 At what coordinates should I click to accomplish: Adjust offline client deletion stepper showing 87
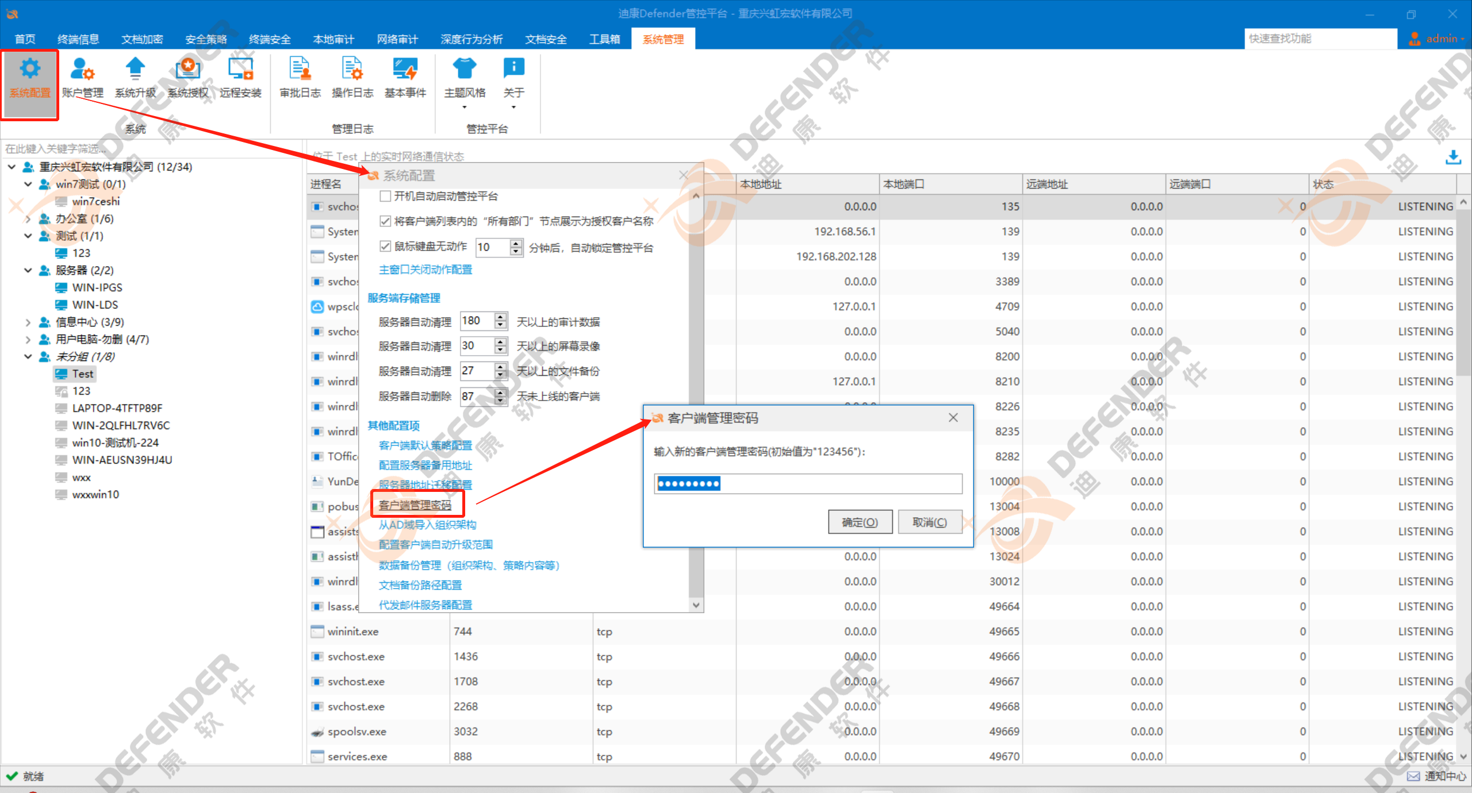pos(500,396)
